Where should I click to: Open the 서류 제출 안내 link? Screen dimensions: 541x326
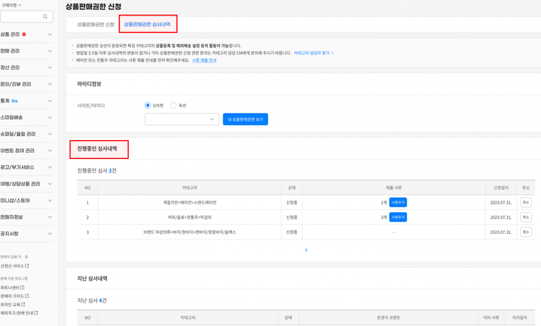pyautogui.click(x=204, y=60)
